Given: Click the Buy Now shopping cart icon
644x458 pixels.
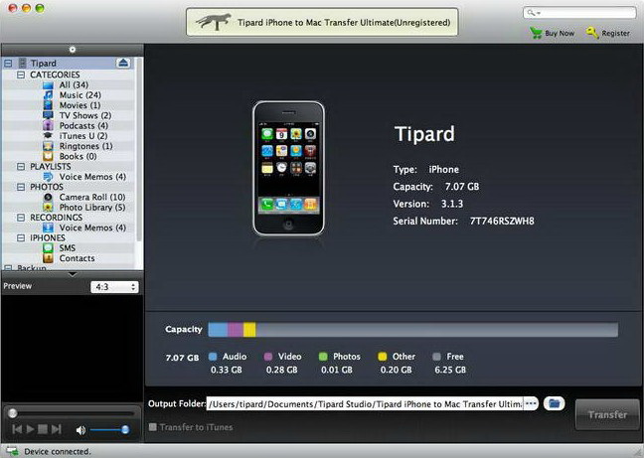Looking at the screenshot, I should (x=536, y=33).
